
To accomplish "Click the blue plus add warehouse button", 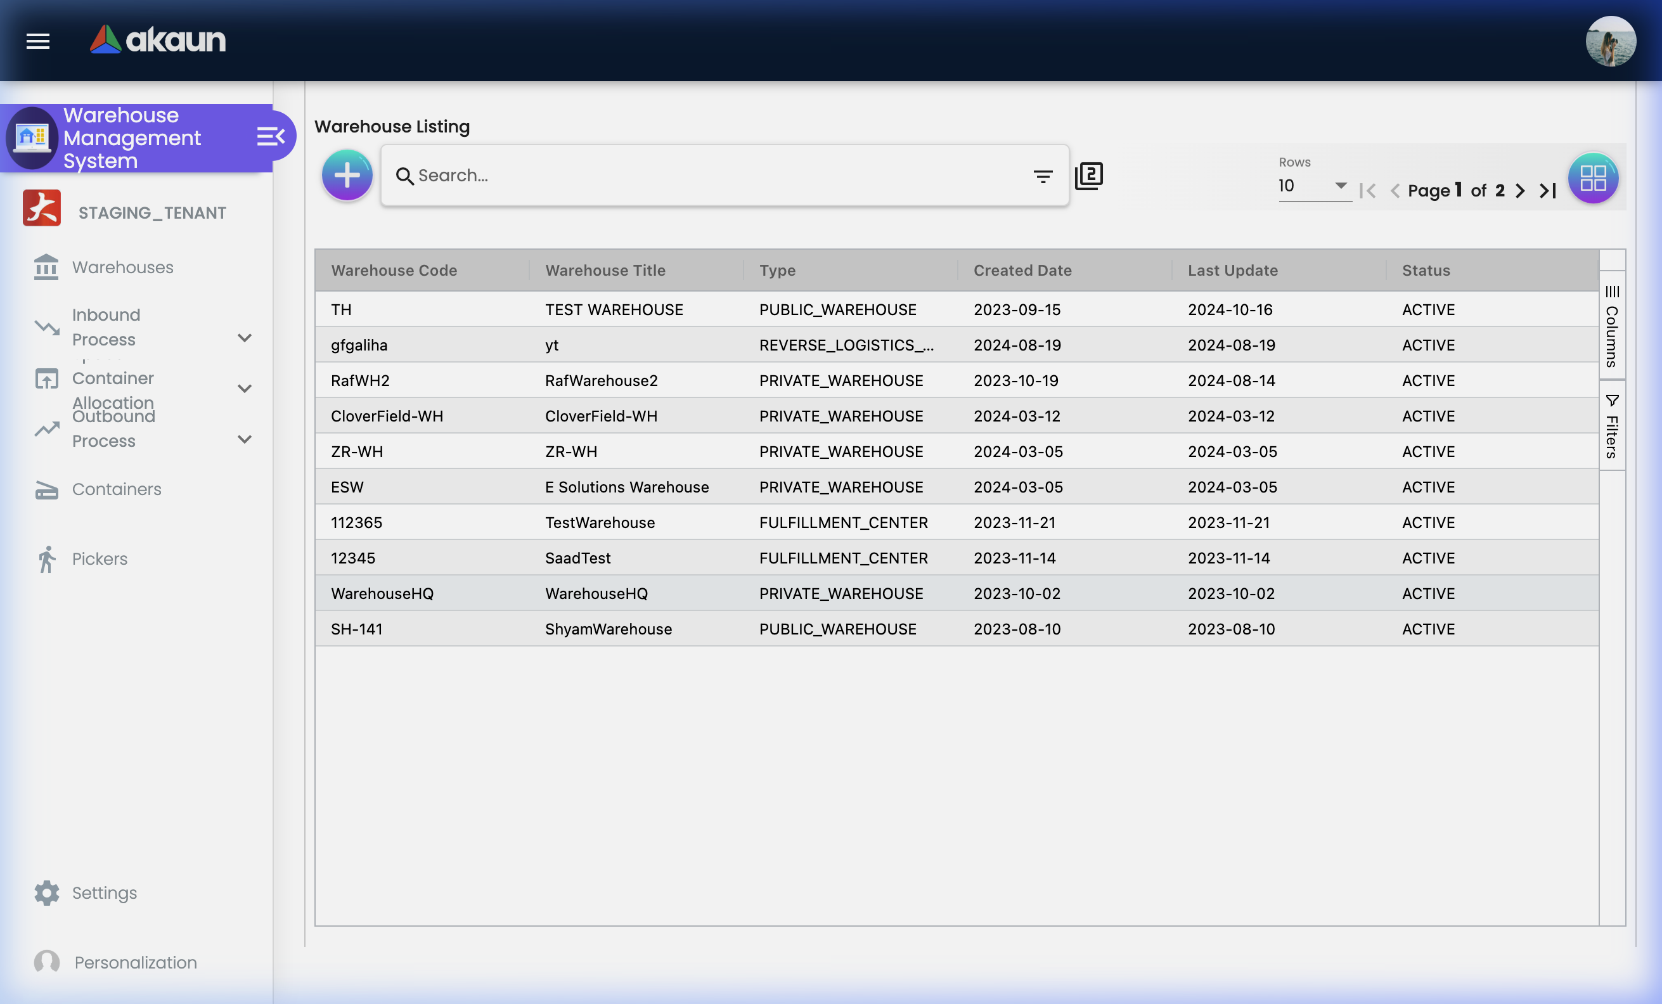I will click(x=347, y=176).
